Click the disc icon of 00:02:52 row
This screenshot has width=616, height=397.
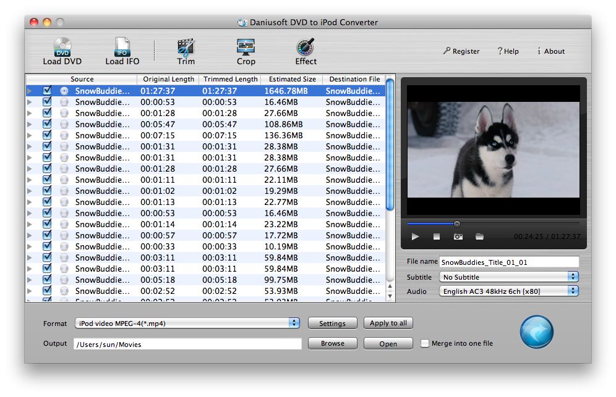pos(64,291)
